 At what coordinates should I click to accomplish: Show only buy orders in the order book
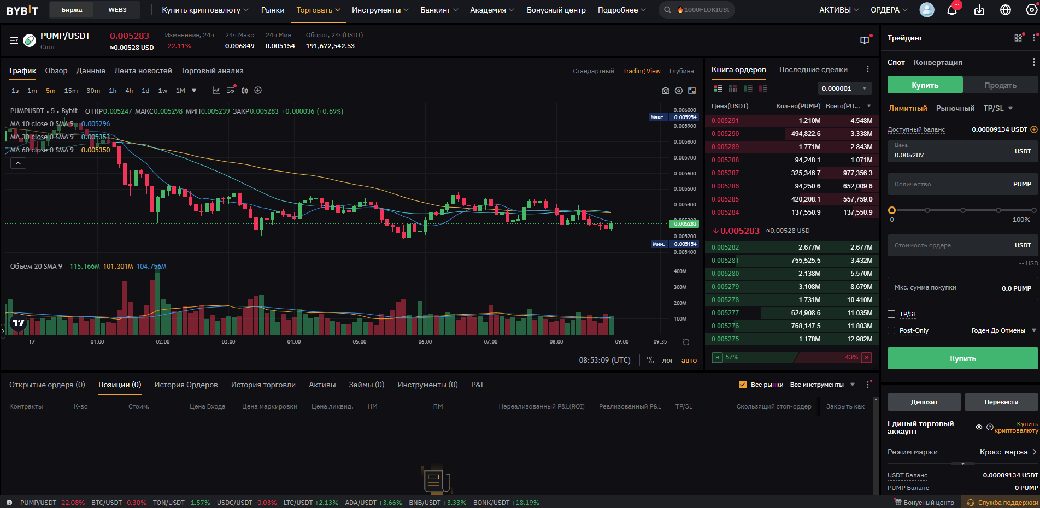[x=748, y=88]
